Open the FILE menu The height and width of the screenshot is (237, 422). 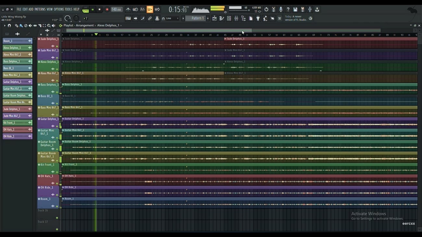pyautogui.click(x=19, y=9)
